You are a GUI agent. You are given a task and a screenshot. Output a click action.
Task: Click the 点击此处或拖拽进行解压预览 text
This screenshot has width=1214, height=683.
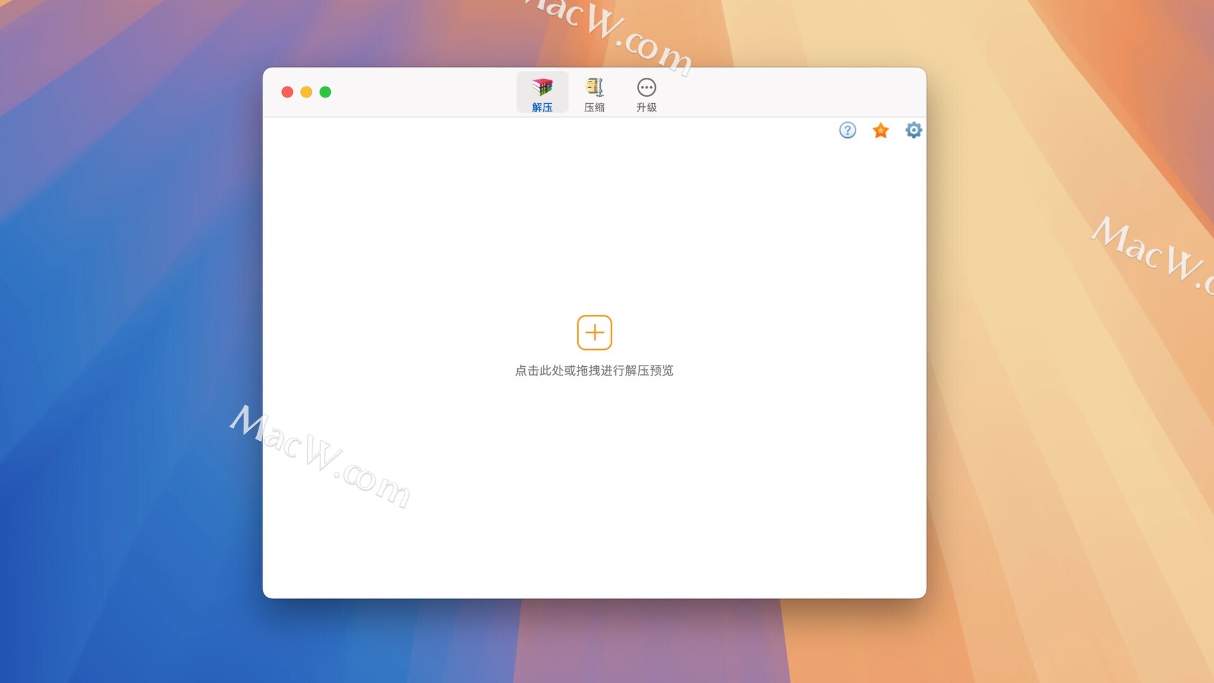(x=594, y=371)
